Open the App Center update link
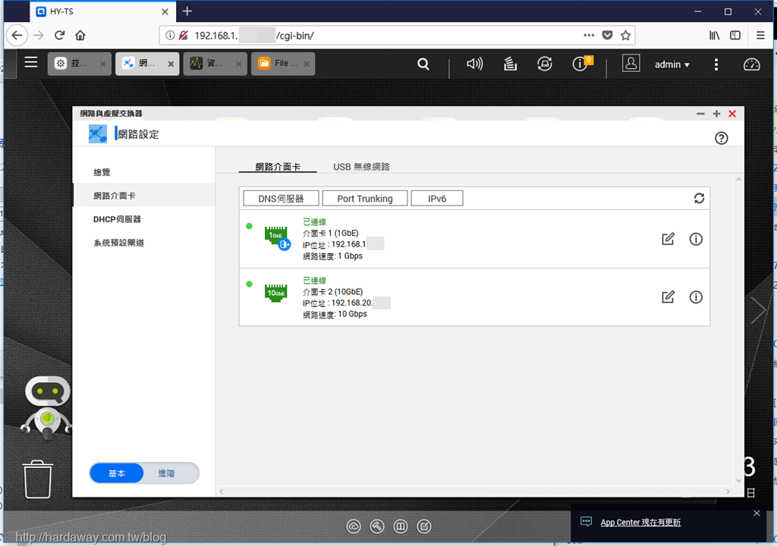The height and width of the screenshot is (546, 777). pos(640,522)
